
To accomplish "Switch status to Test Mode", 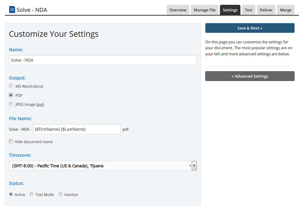I will coord(31,194).
